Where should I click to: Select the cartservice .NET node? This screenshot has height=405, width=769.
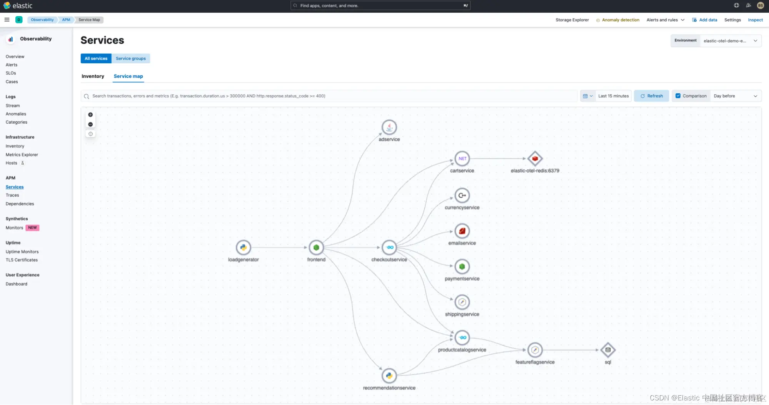(462, 159)
